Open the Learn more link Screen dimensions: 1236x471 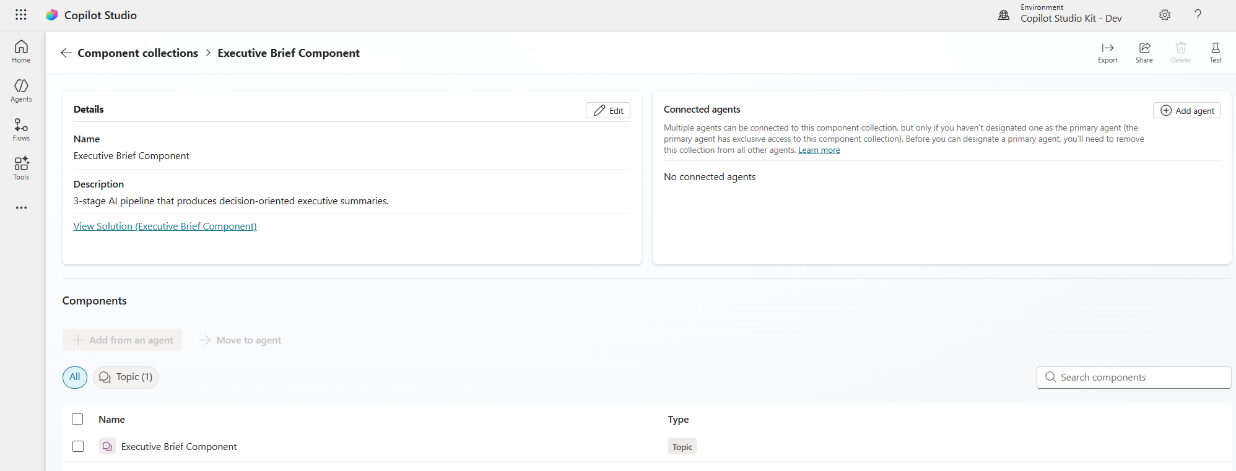pos(819,150)
